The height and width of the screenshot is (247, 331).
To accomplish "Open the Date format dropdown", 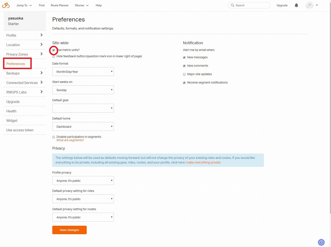I will (83, 72).
